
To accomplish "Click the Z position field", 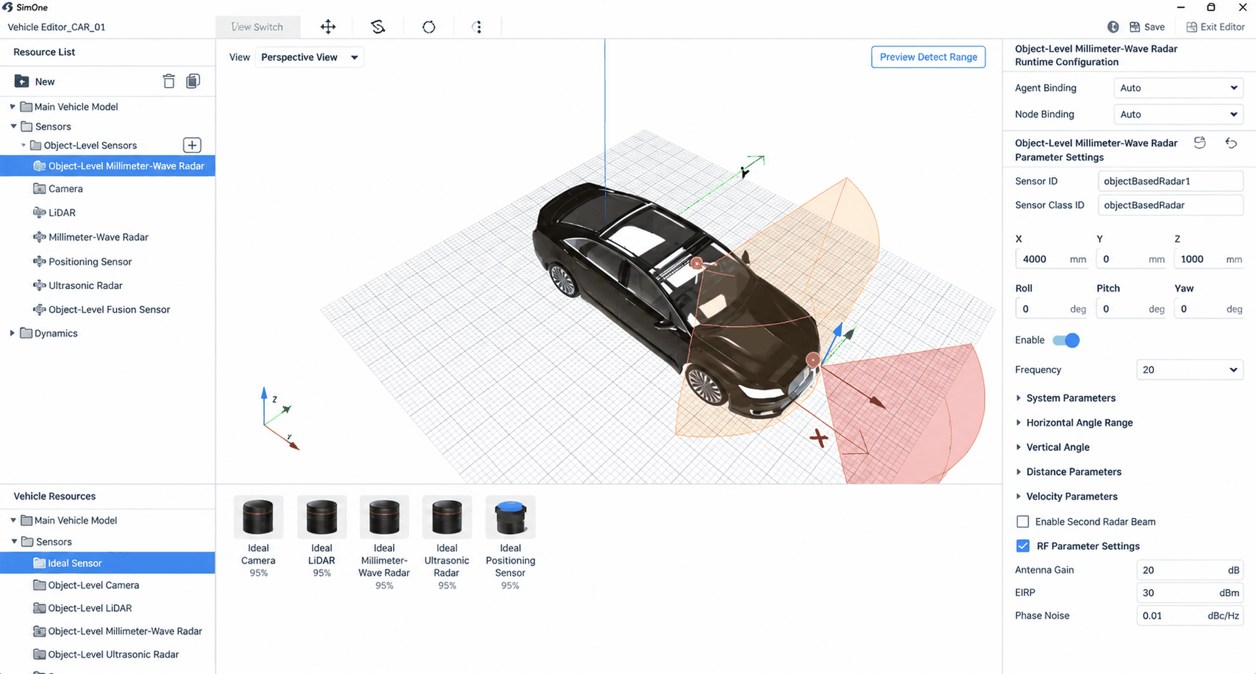I will (x=1208, y=259).
